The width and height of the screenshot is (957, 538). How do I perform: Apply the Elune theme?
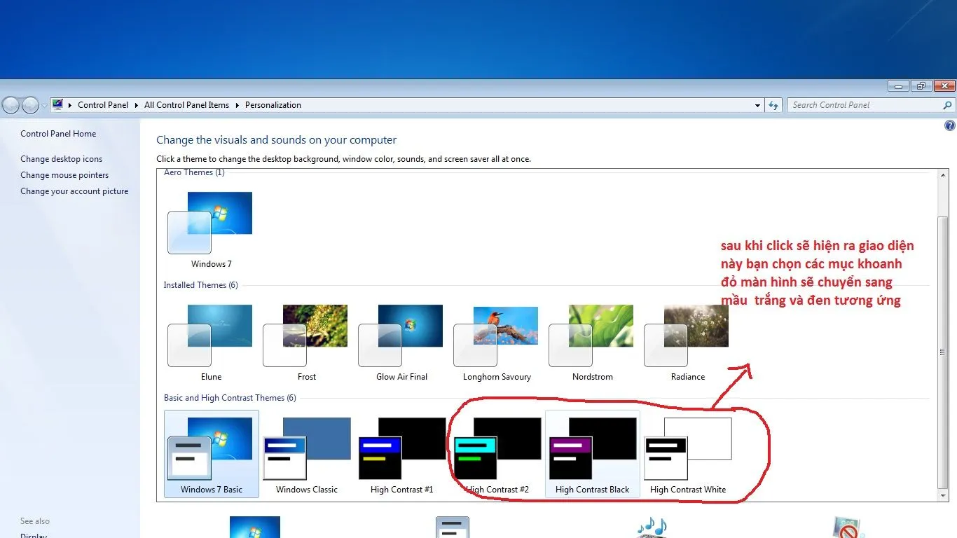pyautogui.click(x=211, y=343)
